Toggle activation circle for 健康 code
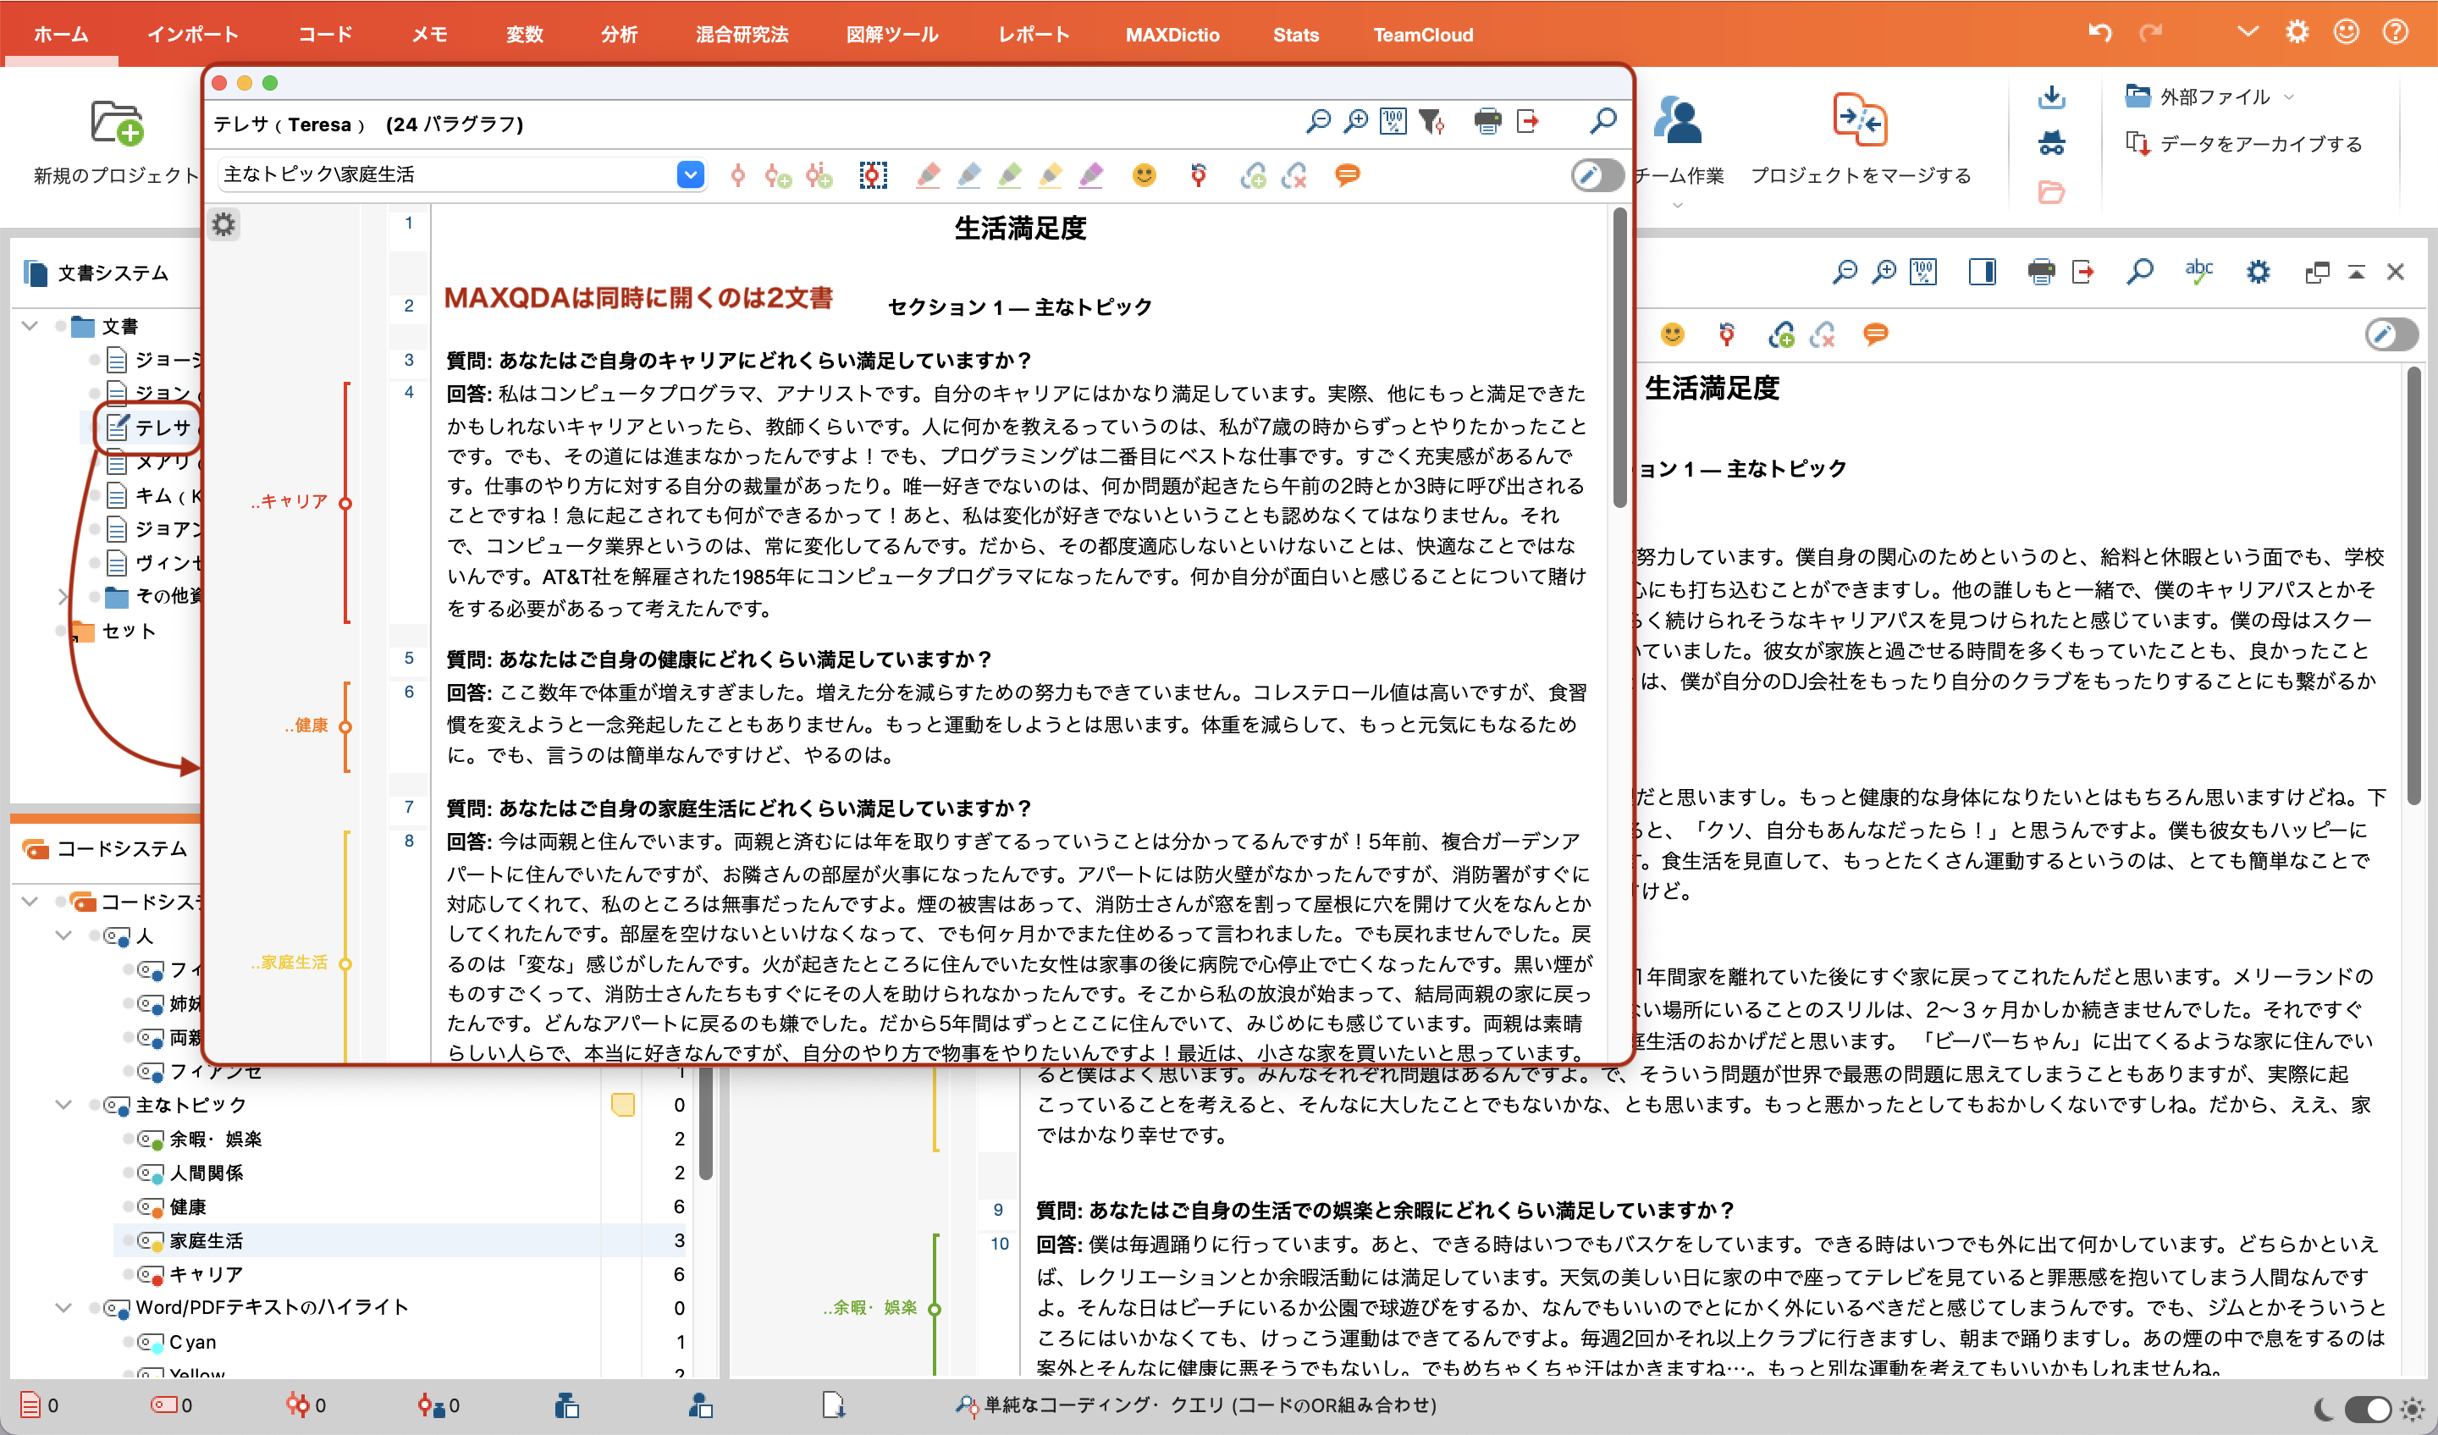 click(x=129, y=1206)
